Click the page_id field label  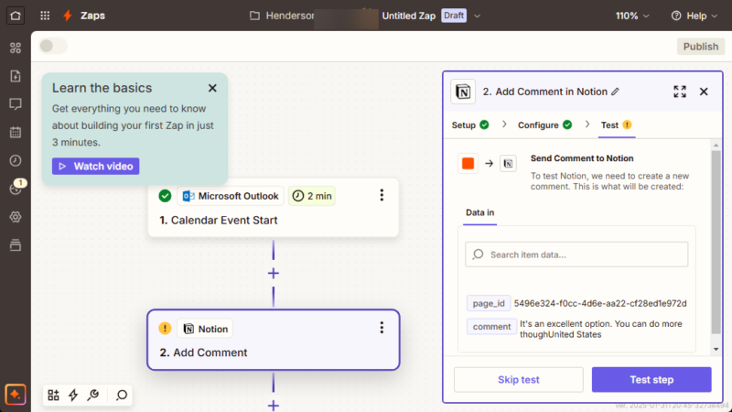[489, 303]
